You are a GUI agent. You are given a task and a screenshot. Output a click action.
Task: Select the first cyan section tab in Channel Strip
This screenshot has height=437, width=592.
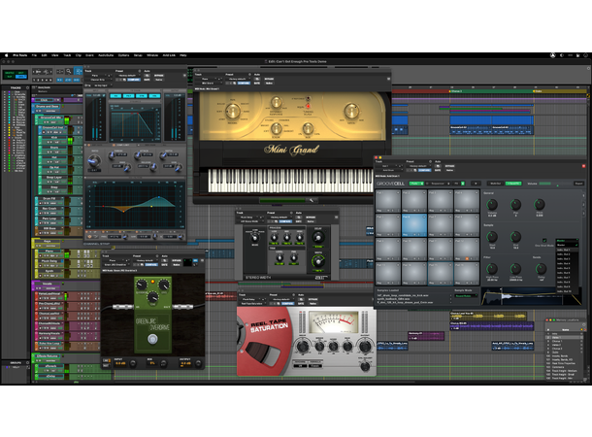[x=115, y=96]
